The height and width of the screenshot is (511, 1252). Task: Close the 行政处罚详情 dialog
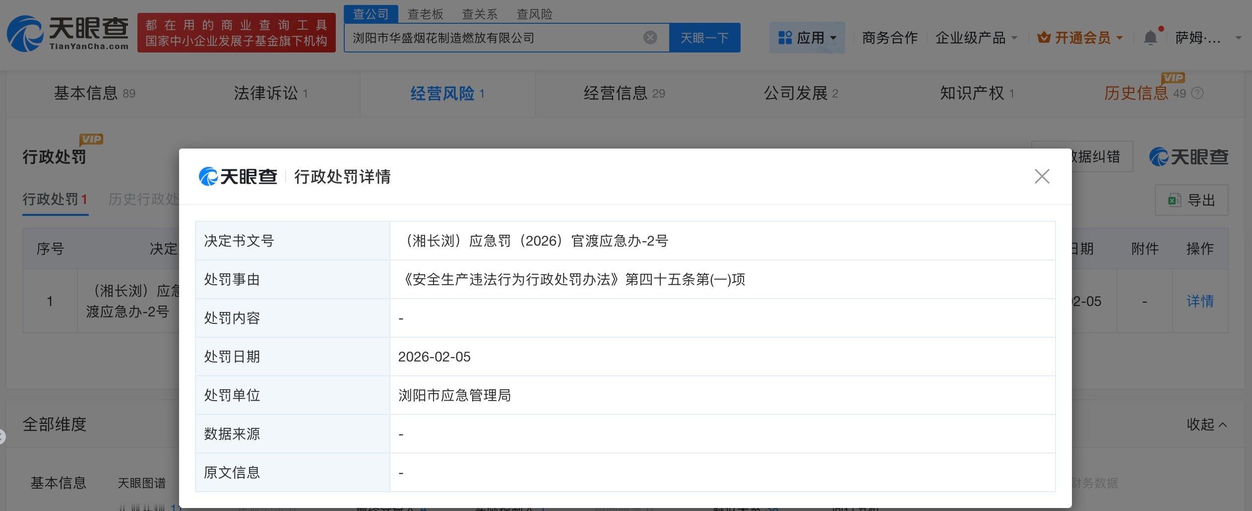(1042, 176)
